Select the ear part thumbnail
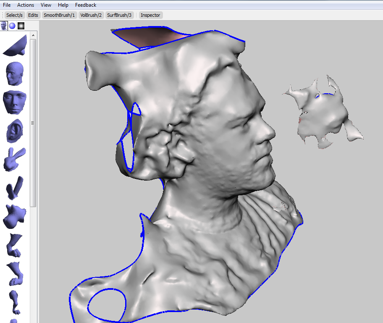This screenshot has height=323, width=383. (15, 131)
